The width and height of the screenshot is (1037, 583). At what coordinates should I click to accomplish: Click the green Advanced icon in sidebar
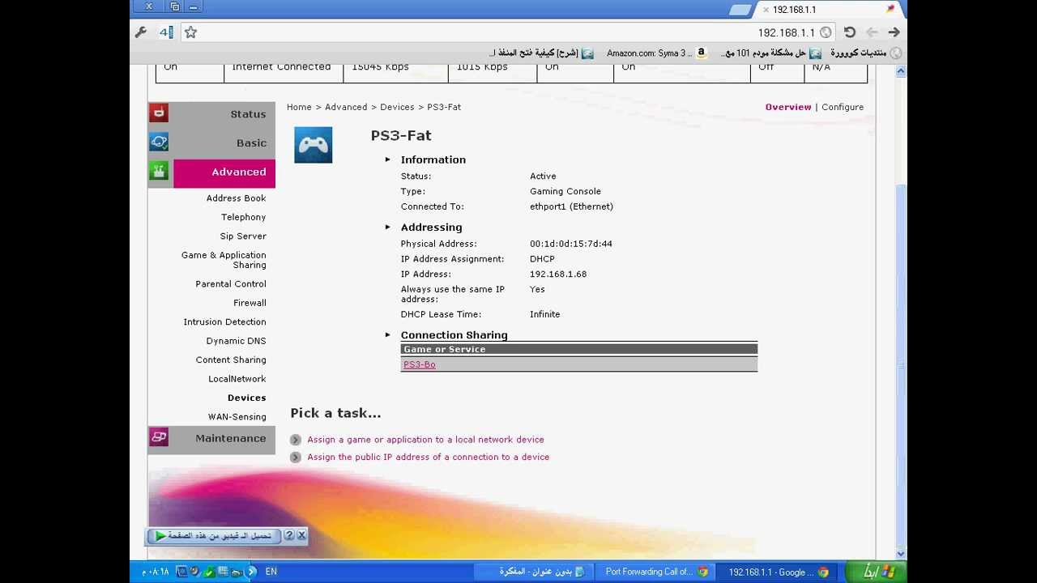coord(159,172)
